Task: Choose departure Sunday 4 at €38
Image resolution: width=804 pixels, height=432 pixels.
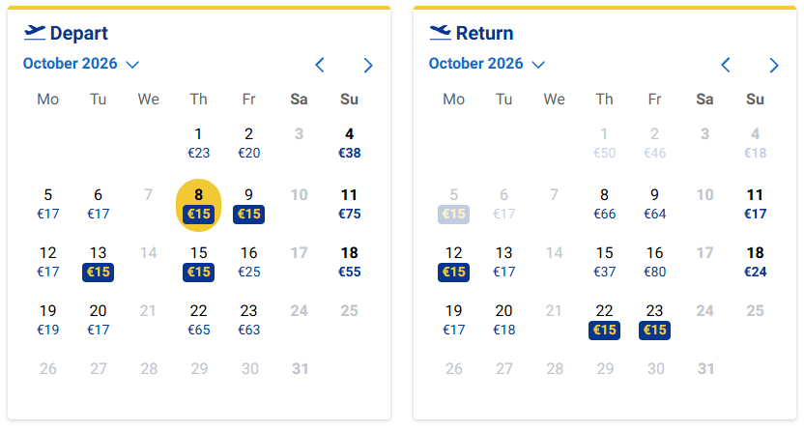Action: click(349, 144)
